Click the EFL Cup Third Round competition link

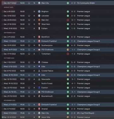[x=85, y=113]
